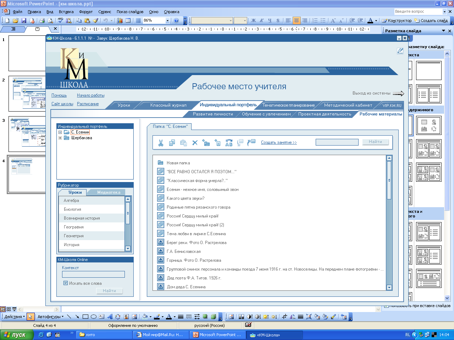Image resolution: width=454 pixels, height=340 pixels.
Task: Click the fill color bucket swatch in drawing toolbar
Action: 145,317
